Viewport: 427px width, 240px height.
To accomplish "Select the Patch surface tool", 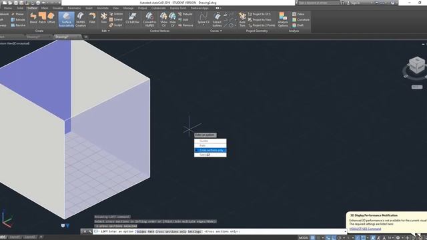I will coord(42,18).
